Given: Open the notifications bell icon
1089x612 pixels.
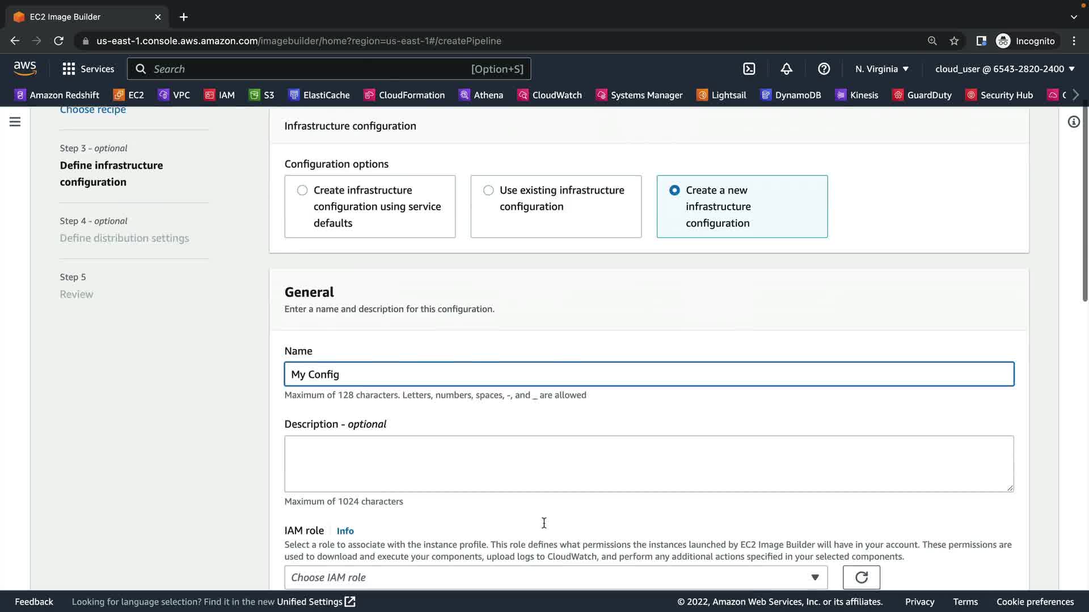Looking at the screenshot, I should (x=786, y=69).
